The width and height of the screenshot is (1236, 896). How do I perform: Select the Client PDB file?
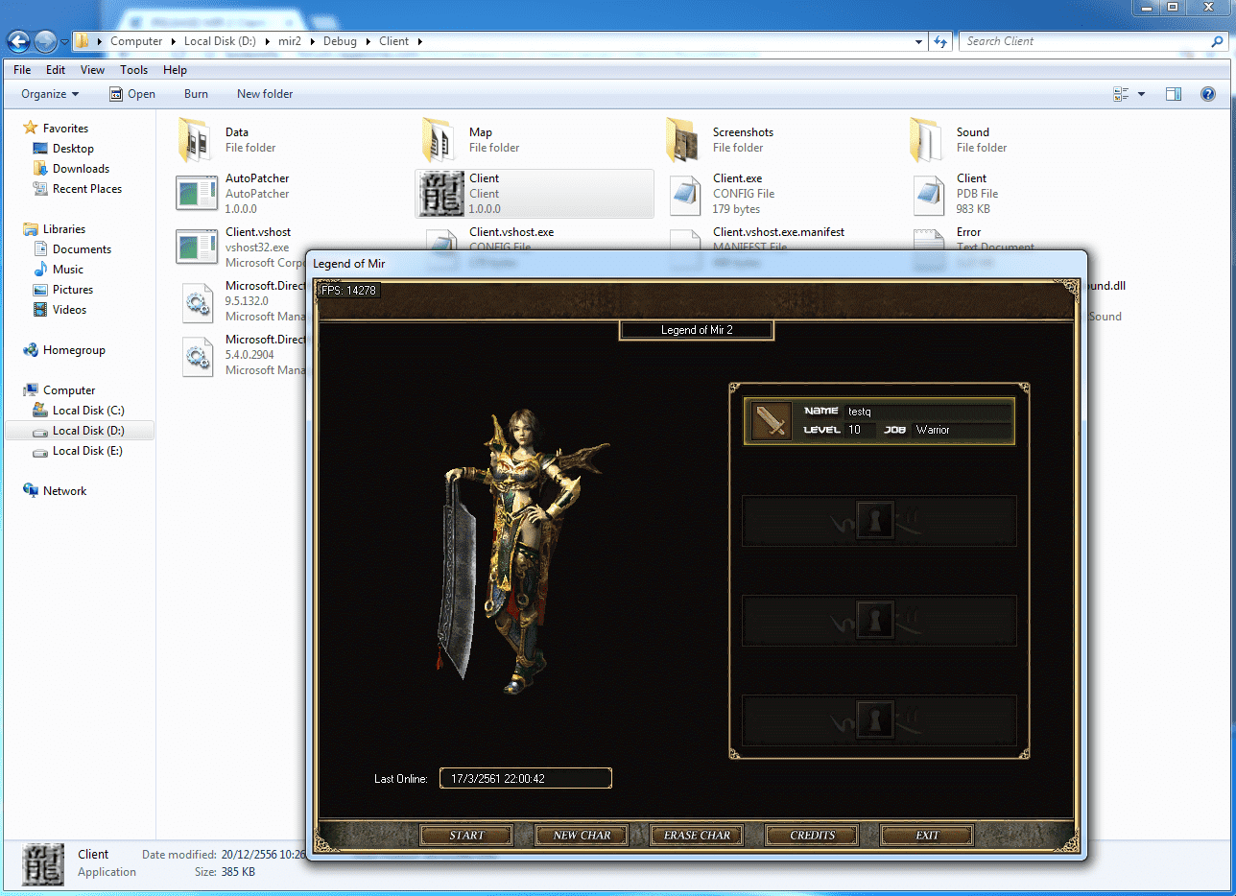click(x=1024, y=194)
